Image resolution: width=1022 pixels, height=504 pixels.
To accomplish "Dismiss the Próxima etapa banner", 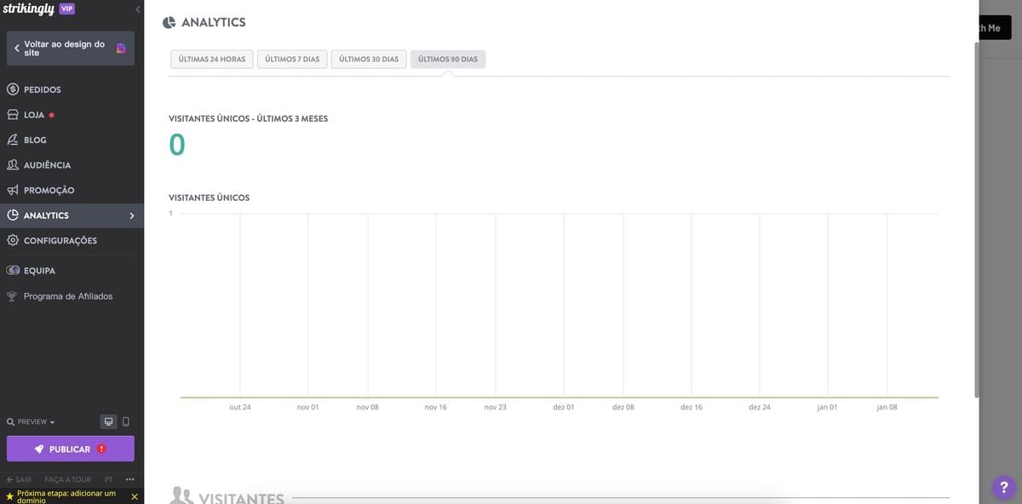I will point(135,496).
